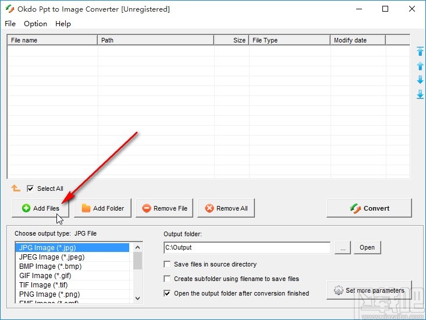The width and height of the screenshot is (426, 320).
Task: Select JPG Image (*.jpg) output type
Action: [x=72, y=248]
